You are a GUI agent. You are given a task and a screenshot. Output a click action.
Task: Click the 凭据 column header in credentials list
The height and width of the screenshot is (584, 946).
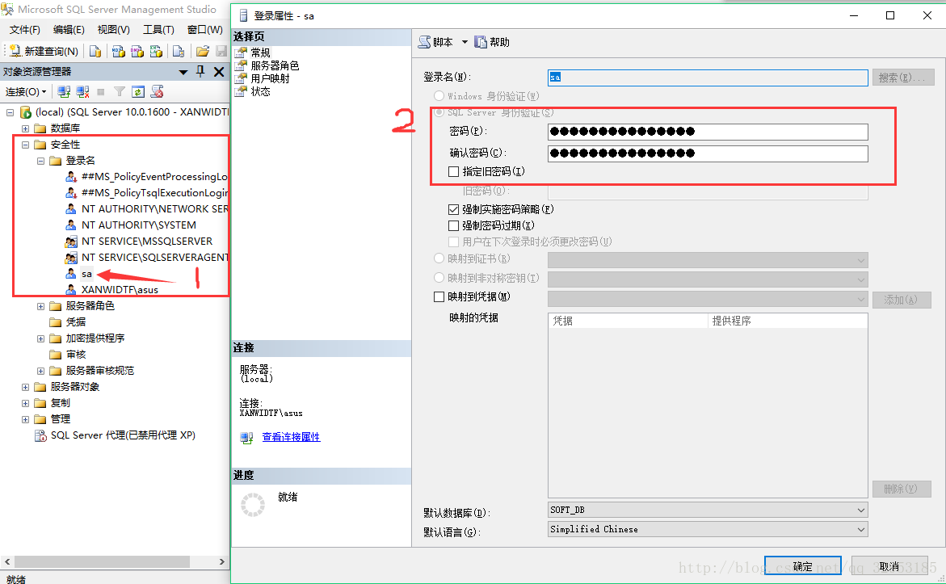[628, 321]
